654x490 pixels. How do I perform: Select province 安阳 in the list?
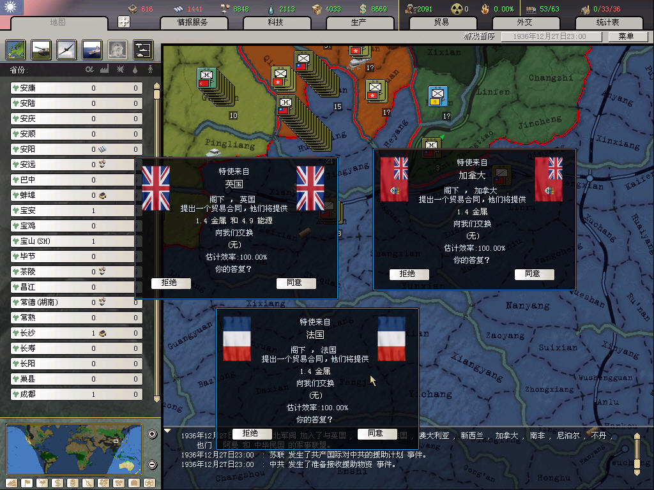click(x=77, y=149)
